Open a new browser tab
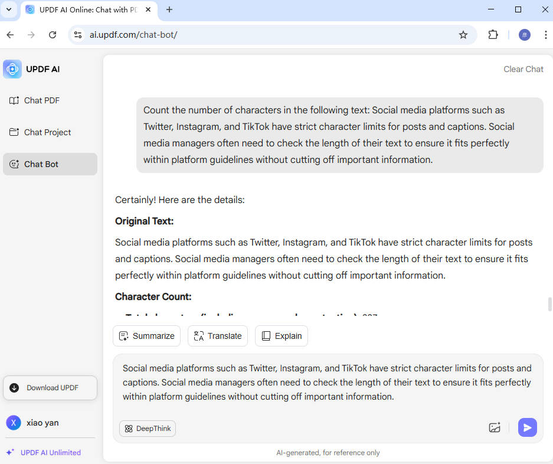The width and height of the screenshot is (553, 464). tap(169, 9)
